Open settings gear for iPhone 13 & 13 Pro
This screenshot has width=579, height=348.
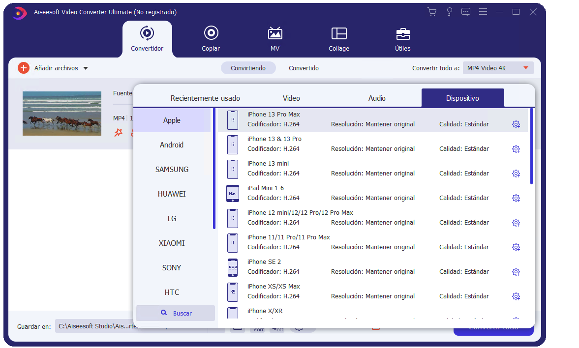tap(516, 149)
